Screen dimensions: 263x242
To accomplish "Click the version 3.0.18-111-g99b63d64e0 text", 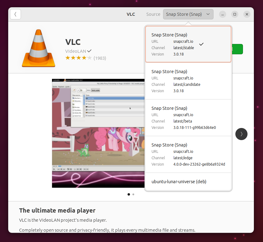I will click(195, 128).
